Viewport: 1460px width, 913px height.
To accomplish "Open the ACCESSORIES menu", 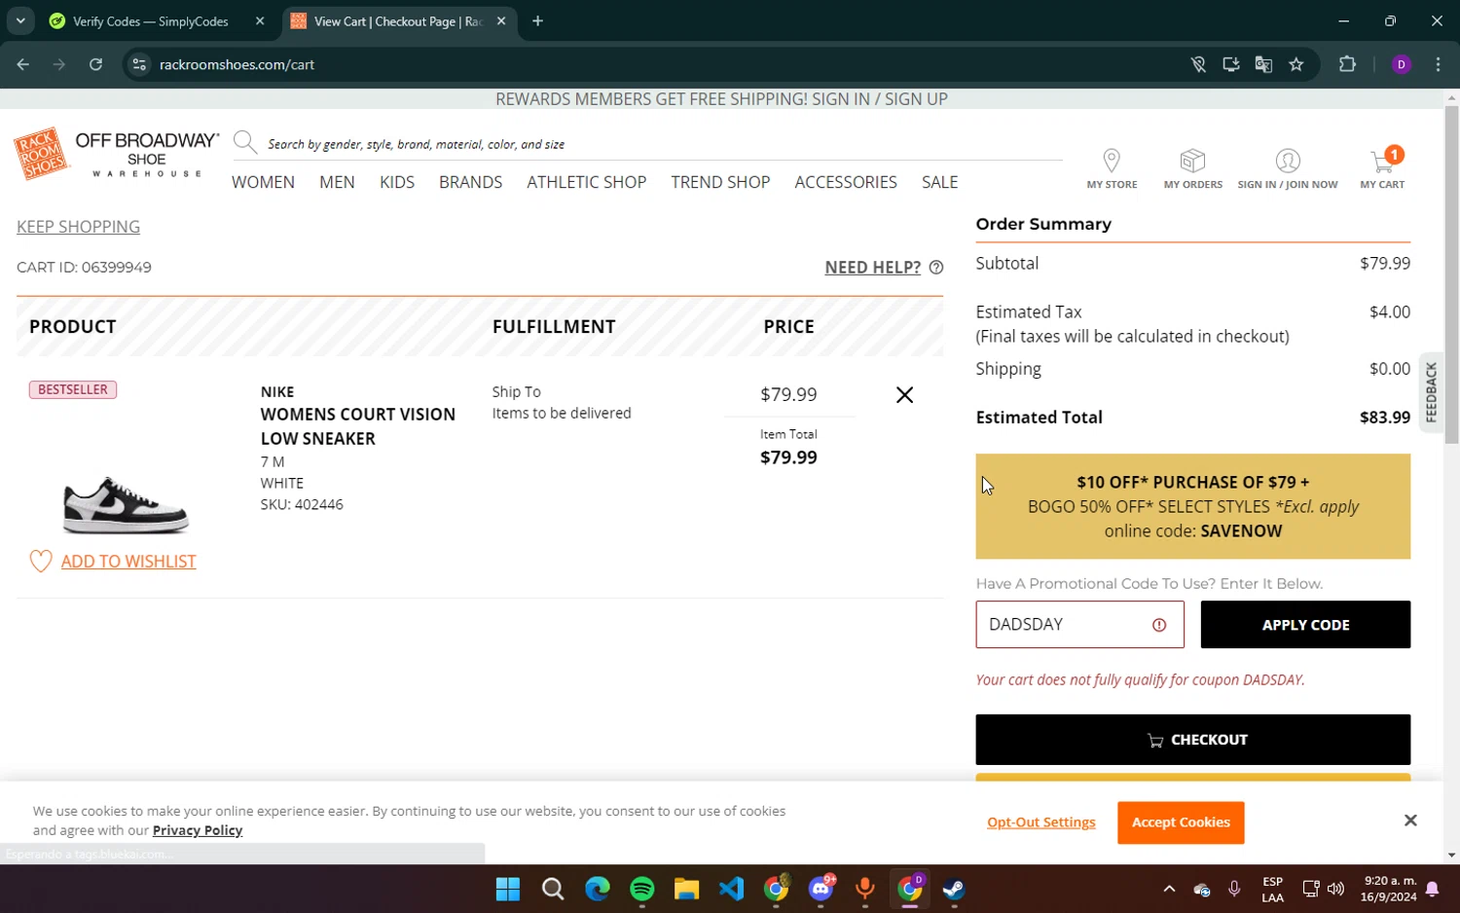I will point(846,182).
